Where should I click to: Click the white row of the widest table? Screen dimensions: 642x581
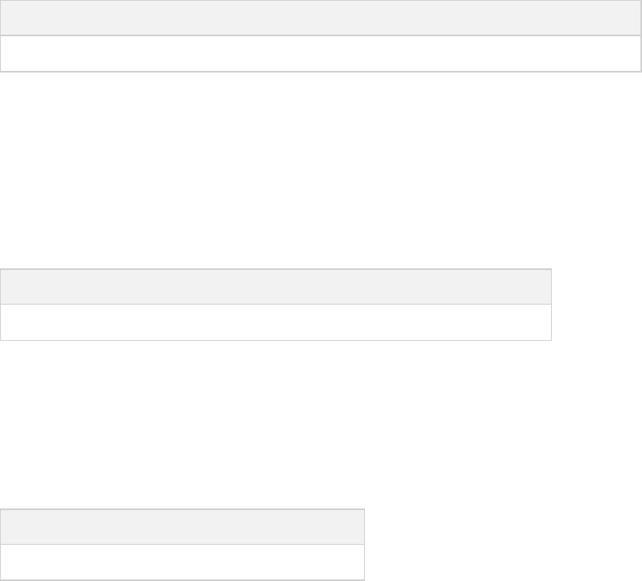(321, 53)
